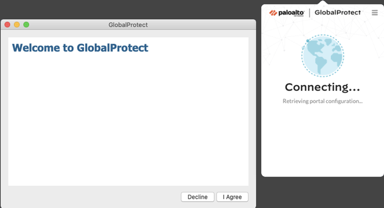Maximize the welcome window with the green button
This screenshot has height=208, width=384.
coord(26,25)
